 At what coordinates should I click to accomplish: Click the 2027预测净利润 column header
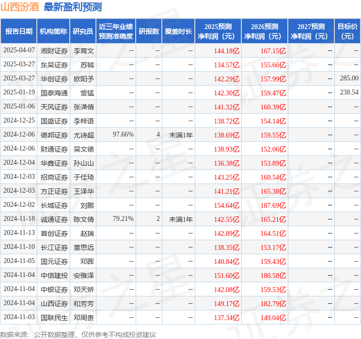click(x=311, y=31)
